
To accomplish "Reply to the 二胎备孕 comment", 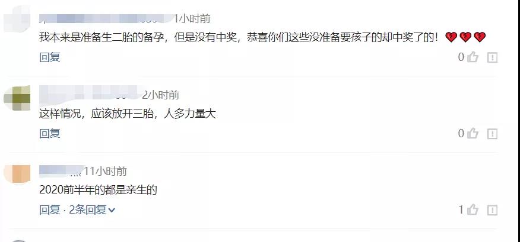I will (50, 57).
